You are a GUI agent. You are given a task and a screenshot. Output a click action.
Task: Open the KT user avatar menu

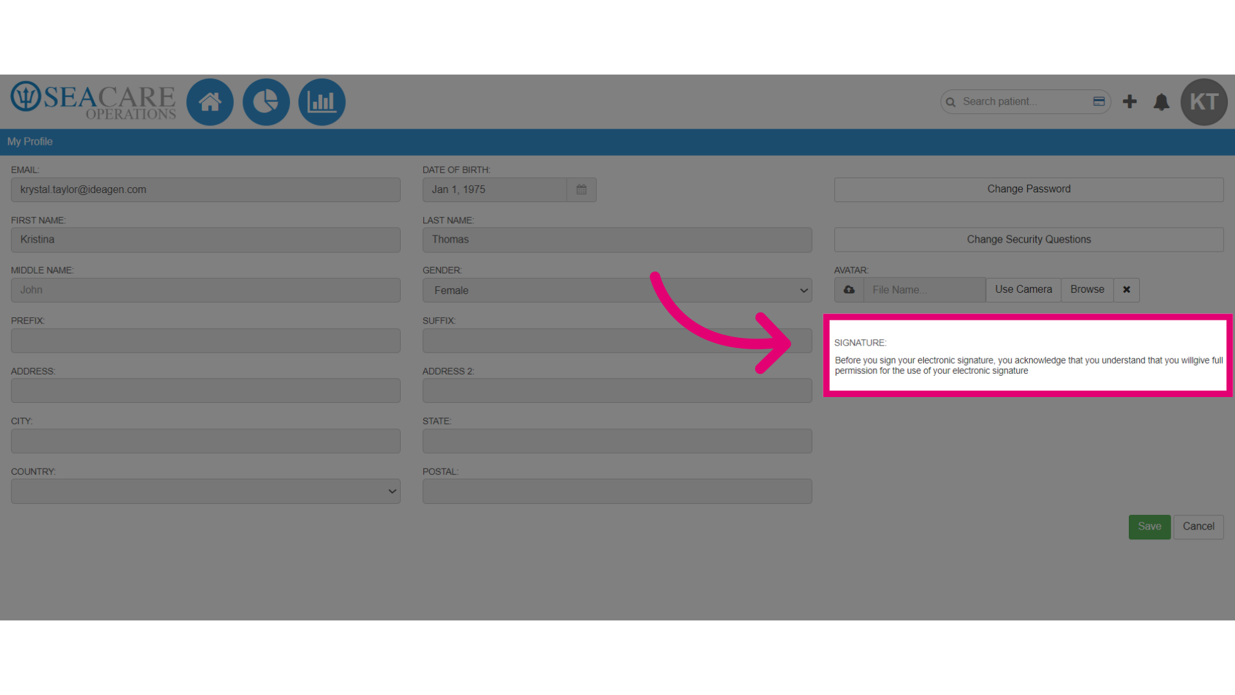coord(1203,102)
